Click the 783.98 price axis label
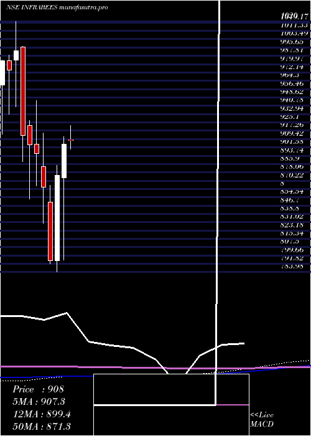Screen dimensions: 311x436 292,266
